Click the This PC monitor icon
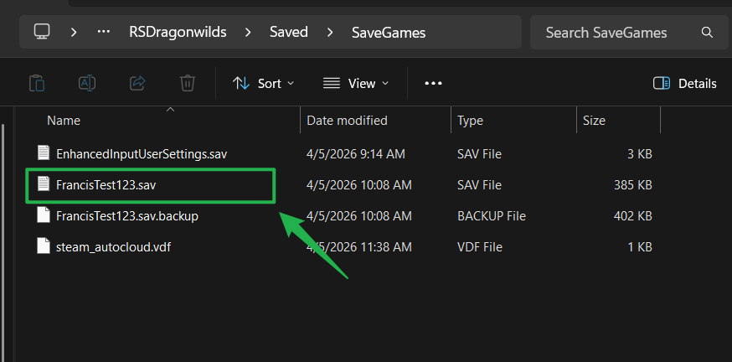 coord(42,32)
